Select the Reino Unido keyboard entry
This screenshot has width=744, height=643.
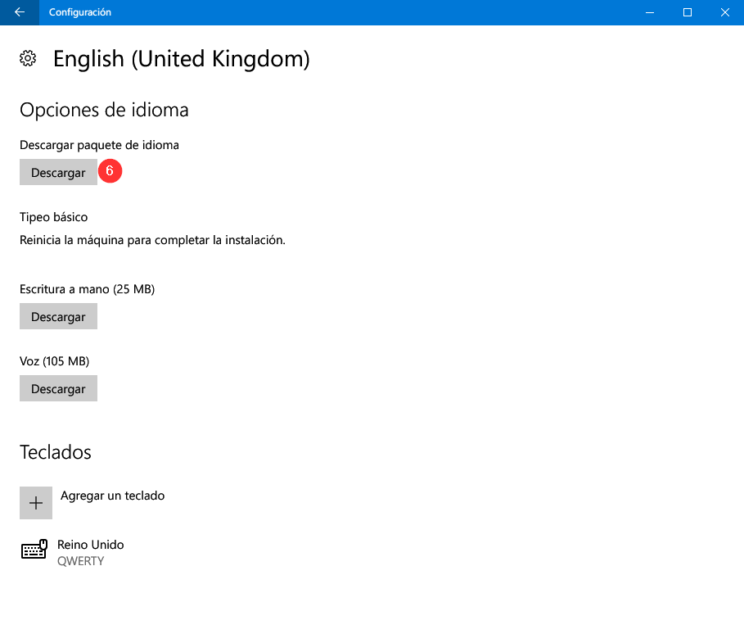coord(72,552)
